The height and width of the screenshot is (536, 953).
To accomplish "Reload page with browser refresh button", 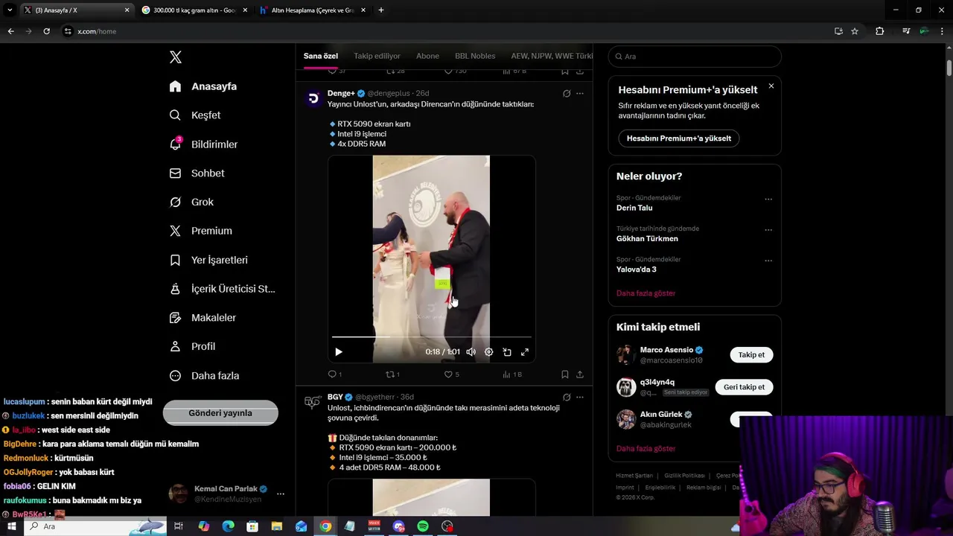I will (x=46, y=31).
